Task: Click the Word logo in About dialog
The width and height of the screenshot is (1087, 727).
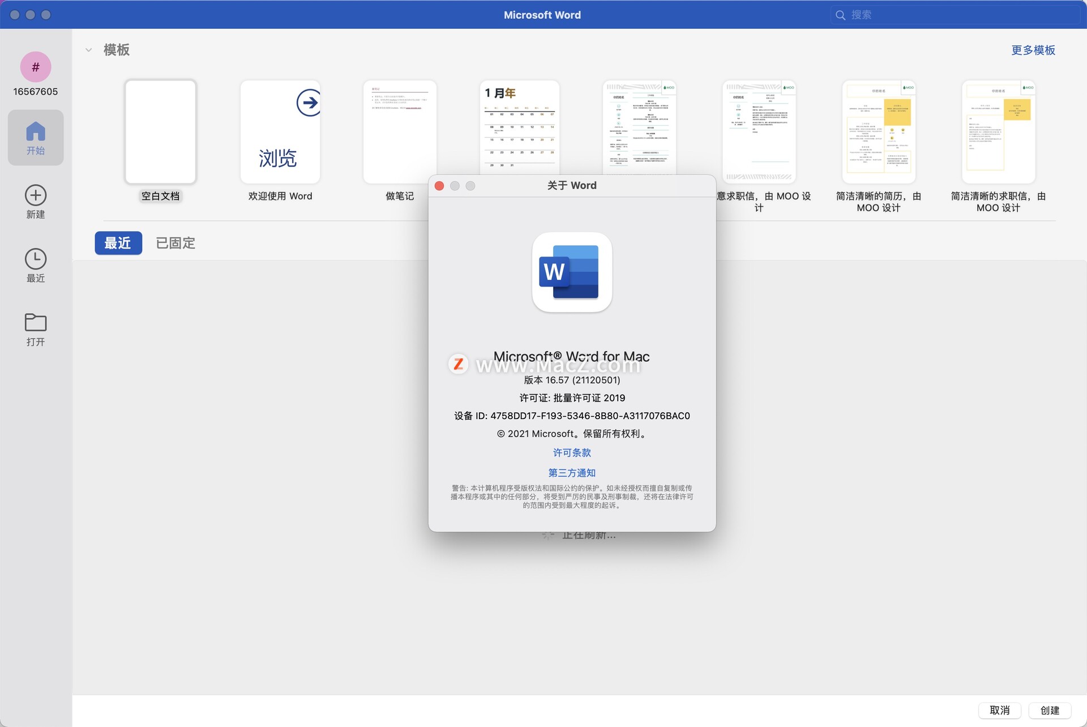Action: tap(572, 272)
